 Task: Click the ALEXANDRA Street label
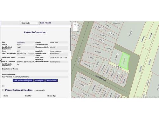100,78
